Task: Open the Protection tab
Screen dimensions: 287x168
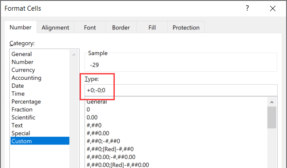Action: coord(186,28)
